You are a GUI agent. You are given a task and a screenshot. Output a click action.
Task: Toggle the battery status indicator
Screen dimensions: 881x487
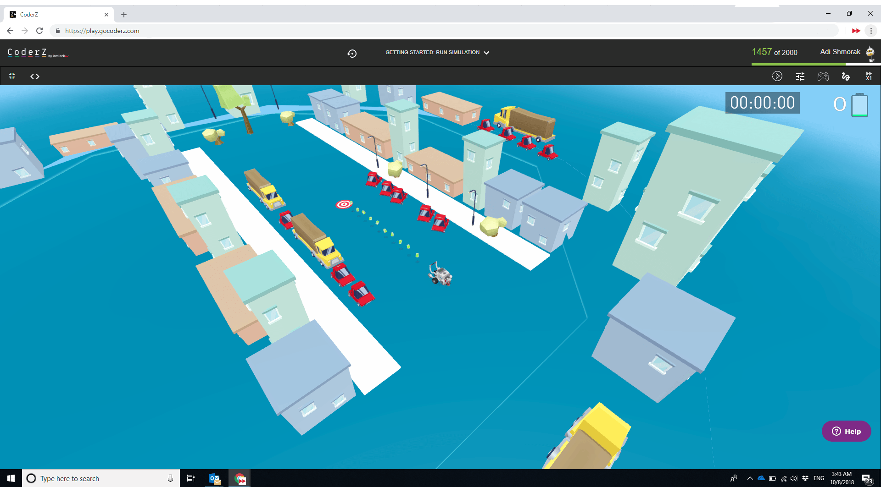[x=859, y=105]
